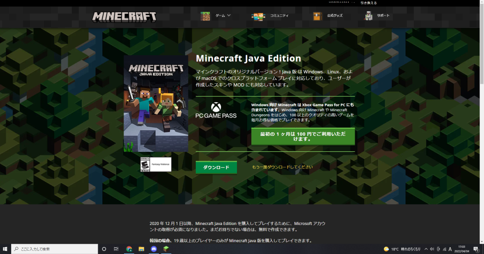The width and height of the screenshot is (484, 254).
Task: Open the 公式グッズ menu item
Action: [335, 15]
